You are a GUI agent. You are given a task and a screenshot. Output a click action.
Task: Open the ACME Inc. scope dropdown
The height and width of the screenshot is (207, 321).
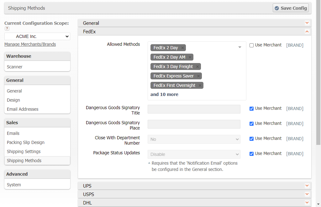click(x=37, y=36)
